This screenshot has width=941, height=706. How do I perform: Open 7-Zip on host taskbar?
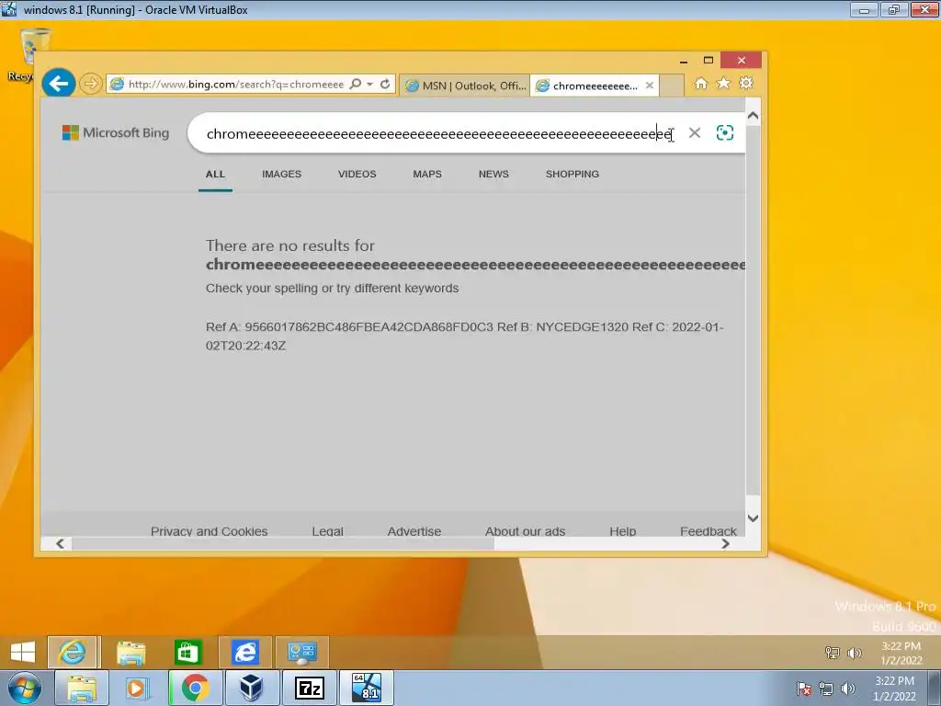click(309, 688)
